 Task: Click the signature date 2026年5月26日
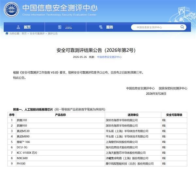pyautogui.click(x=156, y=93)
